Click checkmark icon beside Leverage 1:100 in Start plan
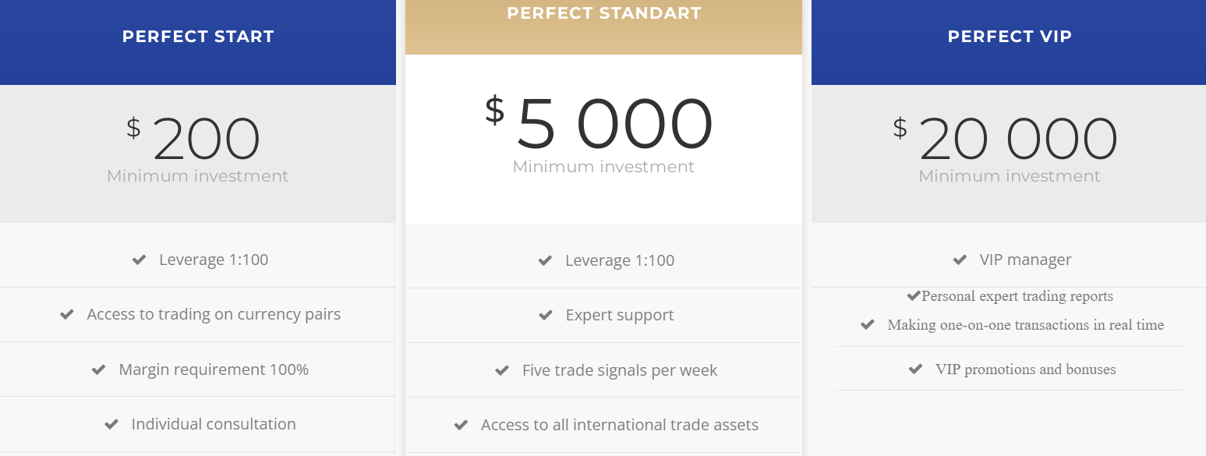Viewport: 1206px width, 456px height. (140, 260)
